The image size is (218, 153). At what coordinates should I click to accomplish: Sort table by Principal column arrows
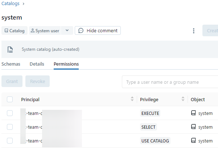[x=132, y=99]
